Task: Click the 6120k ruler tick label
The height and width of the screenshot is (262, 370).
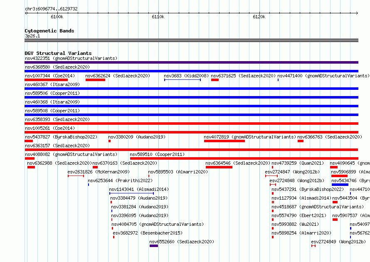Action: point(259,17)
